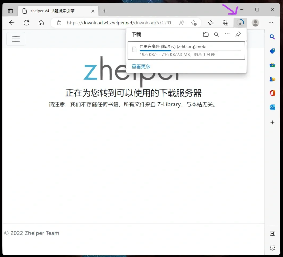Close the browser window
The image size is (283, 257).
tap(272, 10)
